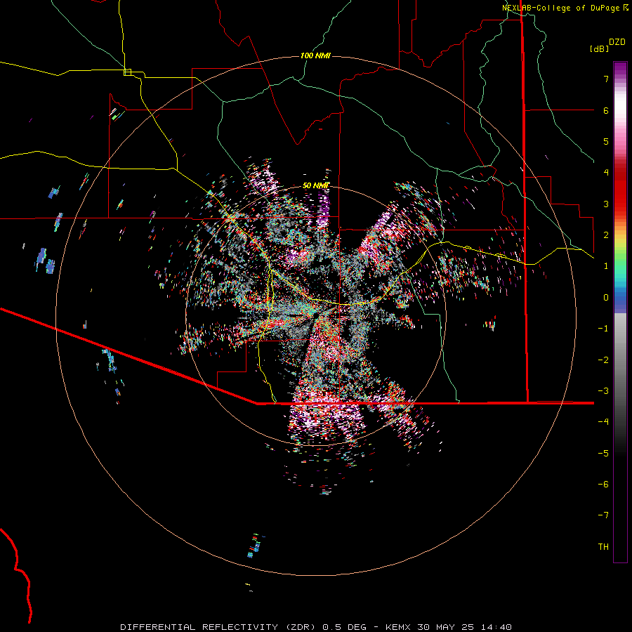Screen dimensions: 632x632
Task: Click the positive 3 scale value
Action: [606, 204]
